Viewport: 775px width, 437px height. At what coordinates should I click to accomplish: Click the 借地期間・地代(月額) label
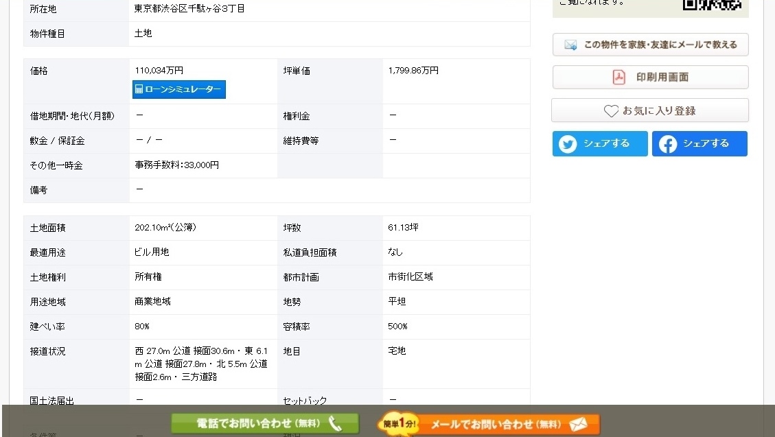(72, 116)
